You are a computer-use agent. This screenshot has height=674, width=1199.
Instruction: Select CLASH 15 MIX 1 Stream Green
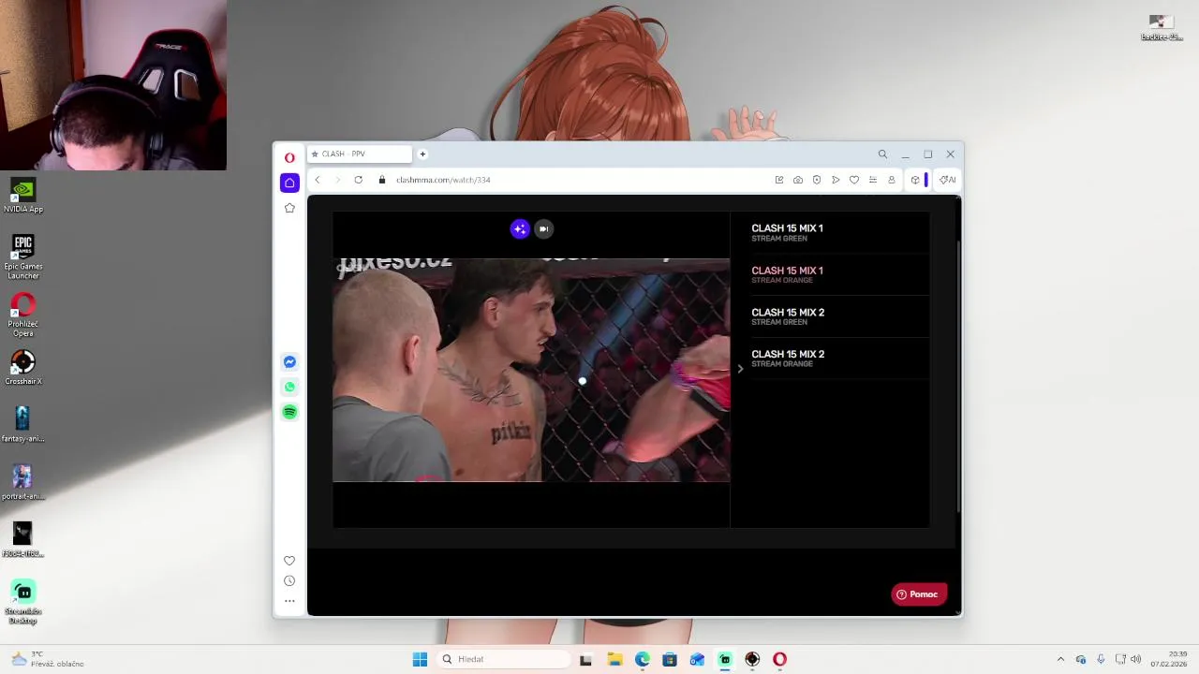[787, 232]
